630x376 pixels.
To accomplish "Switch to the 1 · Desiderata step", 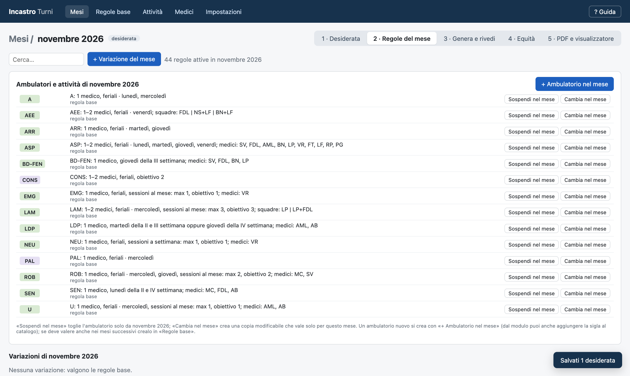I will click(341, 38).
